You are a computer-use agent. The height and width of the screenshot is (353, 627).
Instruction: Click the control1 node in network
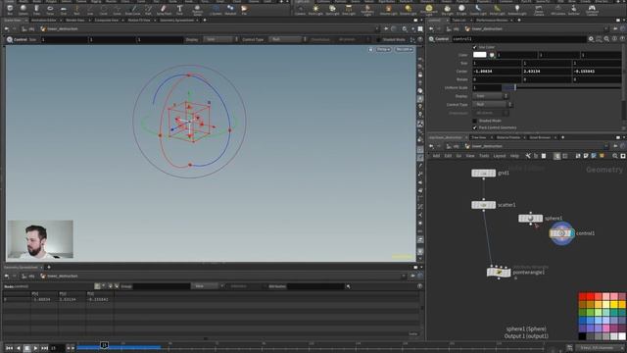[x=561, y=233]
